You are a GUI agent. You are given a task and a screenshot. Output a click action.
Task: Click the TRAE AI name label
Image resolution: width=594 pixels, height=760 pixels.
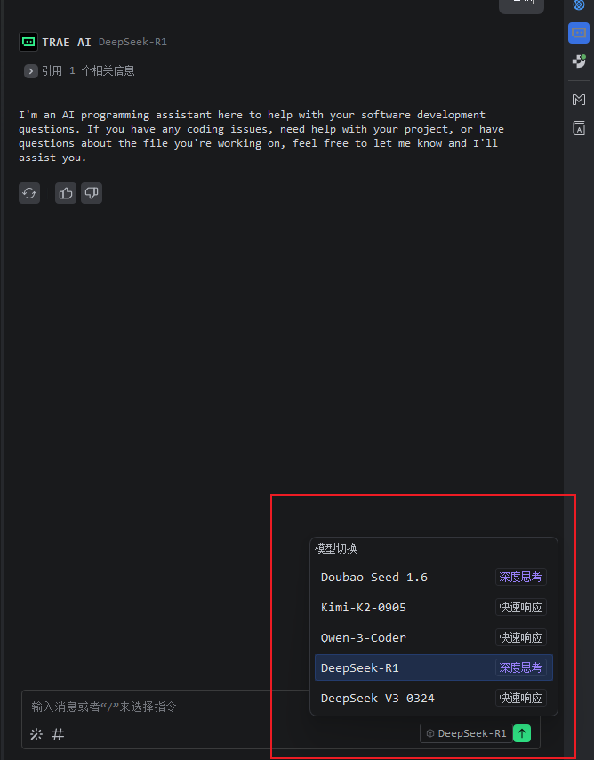tap(67, 42)
